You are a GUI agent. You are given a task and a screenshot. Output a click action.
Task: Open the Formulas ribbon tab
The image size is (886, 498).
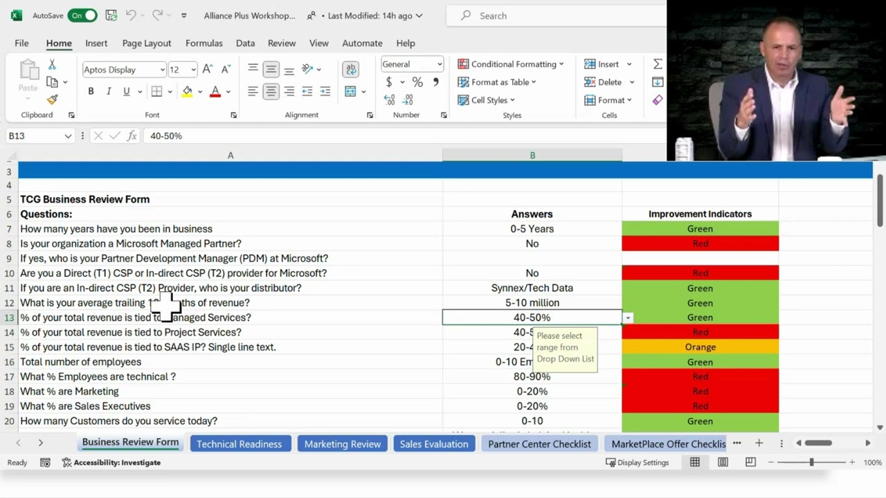204,43
